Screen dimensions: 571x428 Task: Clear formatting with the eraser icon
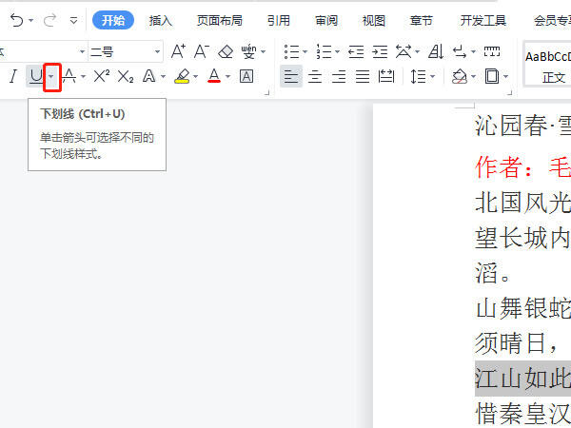tap(226, 51)
